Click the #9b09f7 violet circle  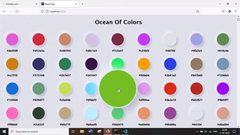(x=223, y=89)
